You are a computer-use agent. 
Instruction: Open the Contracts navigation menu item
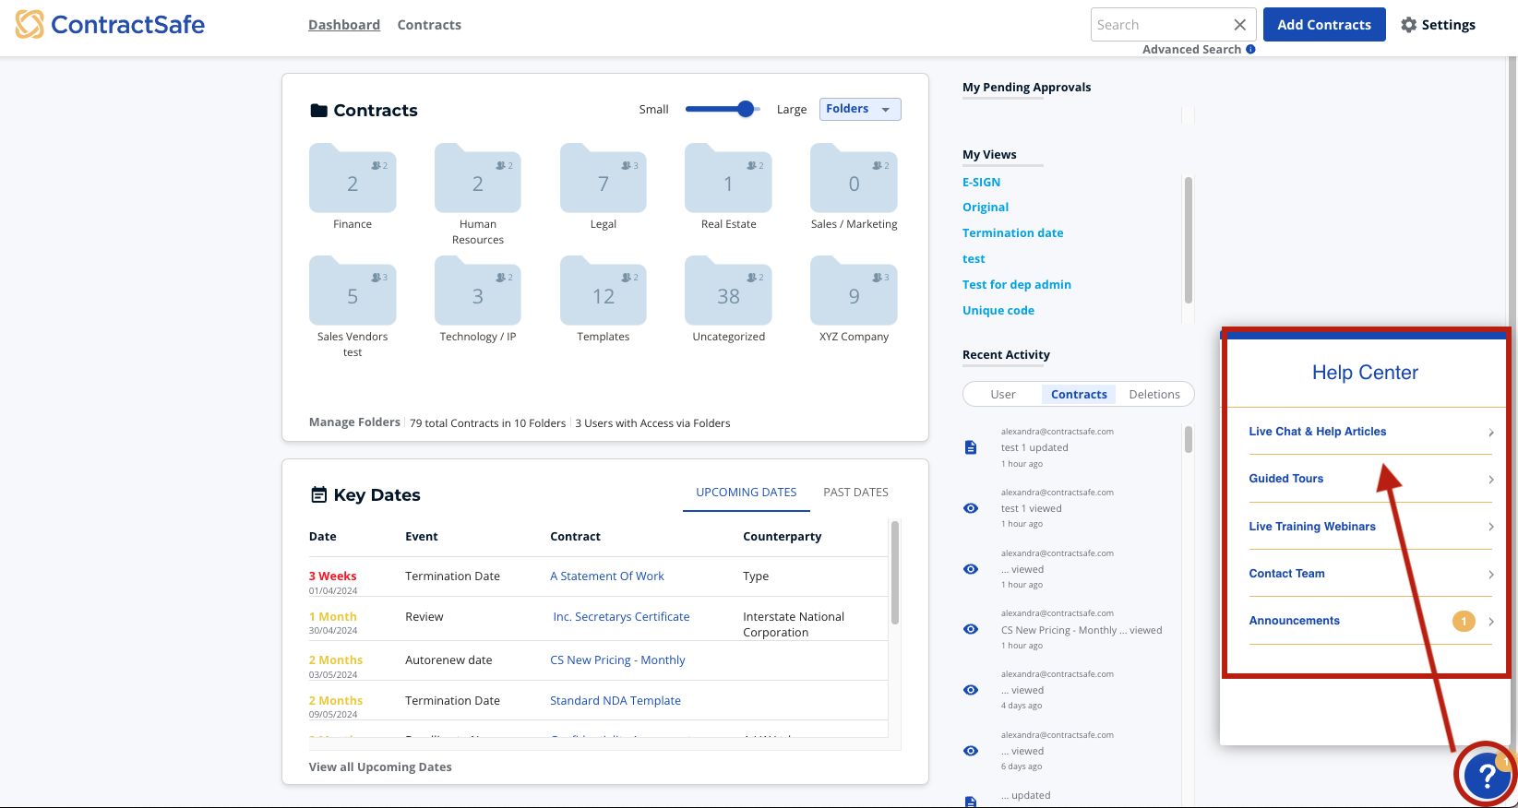click(x=429, y=25)
